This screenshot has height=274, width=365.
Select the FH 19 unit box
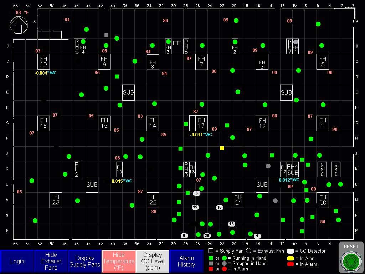119,169
